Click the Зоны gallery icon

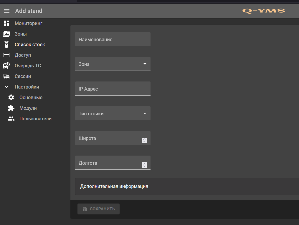point(6,34)
